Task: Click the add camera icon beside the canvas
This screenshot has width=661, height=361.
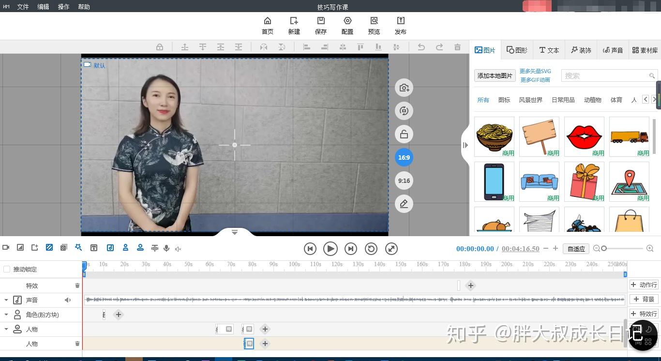Action: tap(404, 88)
